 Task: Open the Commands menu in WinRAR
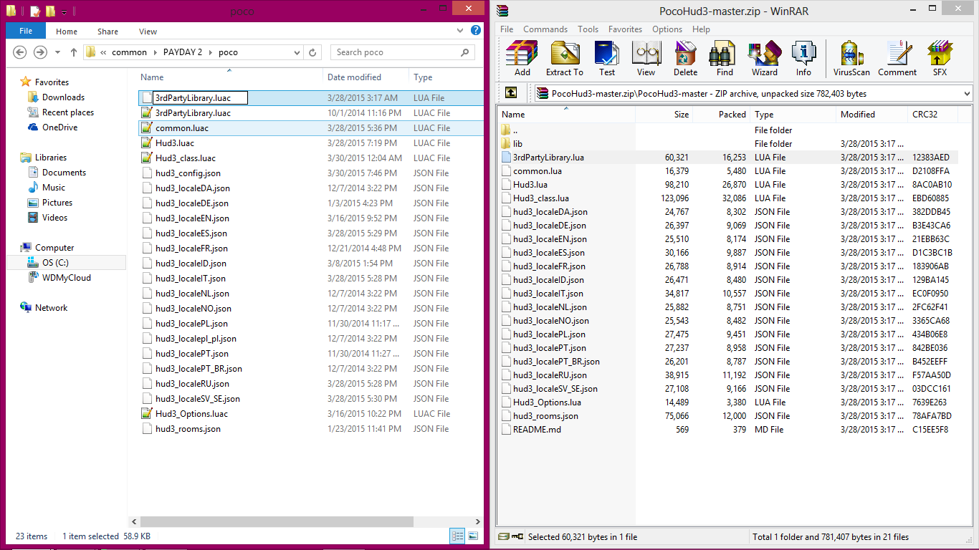coord(545,29)
